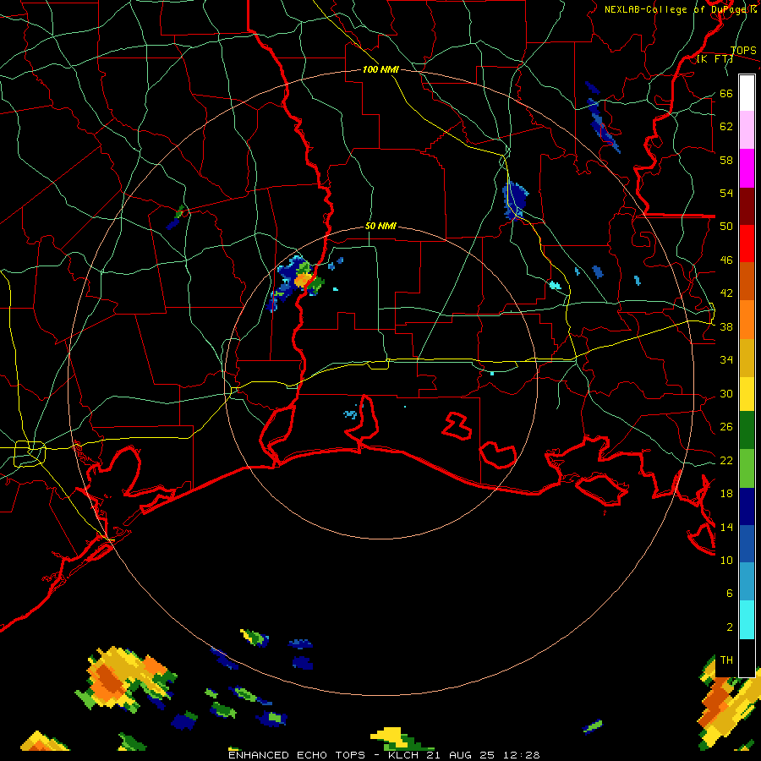
Task: Click the gold legend band beside 34
Action: 747,359
